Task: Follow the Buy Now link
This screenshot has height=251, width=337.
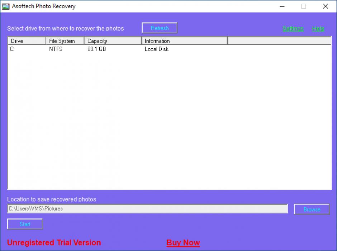Action: pyautogui.click(x=183, y=242)
